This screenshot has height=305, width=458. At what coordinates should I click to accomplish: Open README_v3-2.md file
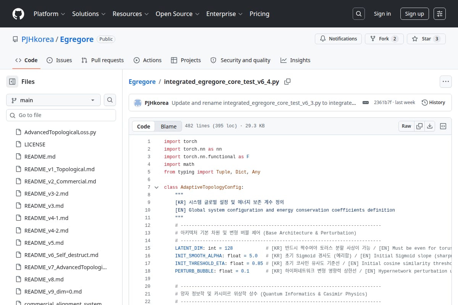tap(46, 194)
